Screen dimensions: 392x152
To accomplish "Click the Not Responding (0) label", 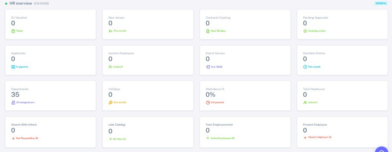I will coord(27,138).
